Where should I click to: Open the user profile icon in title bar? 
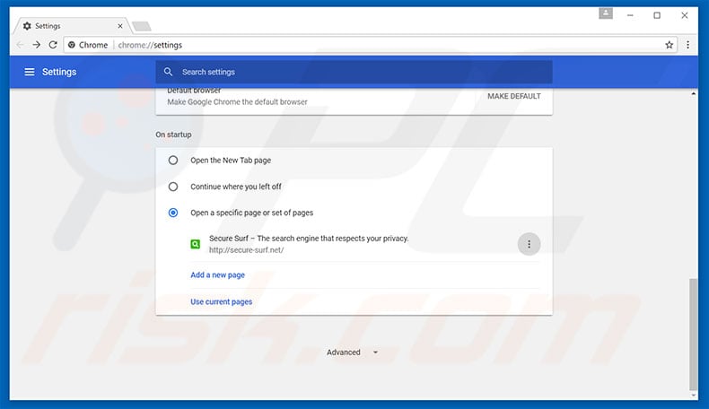606,13
